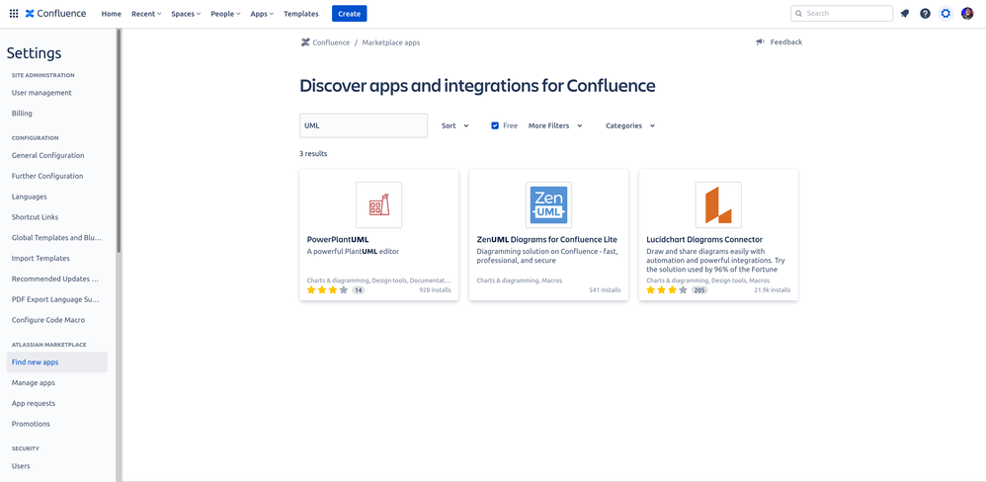The image size is (986, 482).
Task: Click the Confluence icon in the breadcrumb
Action: 305,42
